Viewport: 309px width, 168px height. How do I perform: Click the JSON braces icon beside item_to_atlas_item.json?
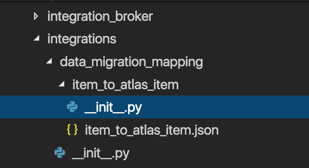click(72, 130)
